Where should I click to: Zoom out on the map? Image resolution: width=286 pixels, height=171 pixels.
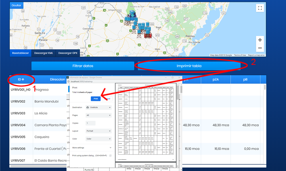tap(260, 48)
